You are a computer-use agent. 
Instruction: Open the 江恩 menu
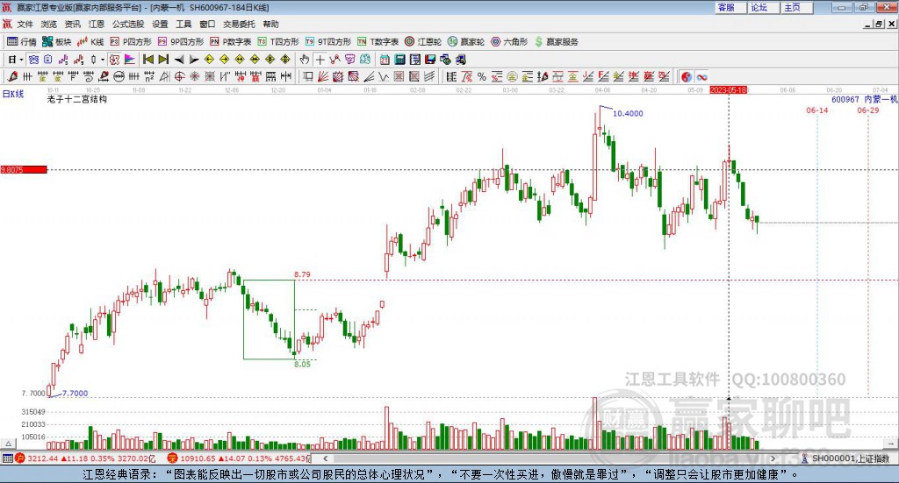[97, 24]
